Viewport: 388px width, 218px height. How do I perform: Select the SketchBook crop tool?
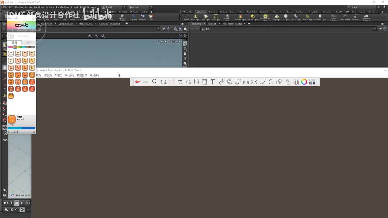click(x=180, y=82)
